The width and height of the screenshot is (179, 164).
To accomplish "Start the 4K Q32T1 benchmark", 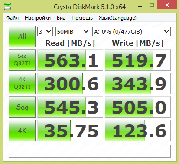I will [x=22, y=84].
